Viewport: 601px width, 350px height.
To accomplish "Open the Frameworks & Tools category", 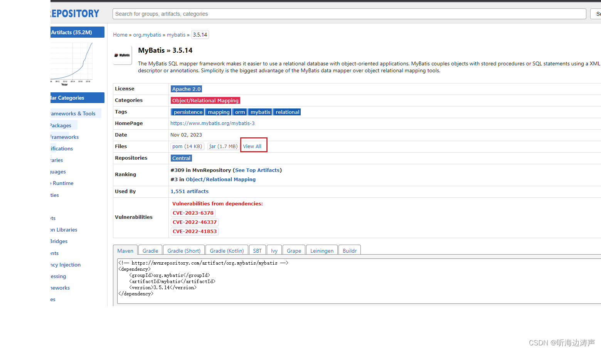I will tap(73, 113).
